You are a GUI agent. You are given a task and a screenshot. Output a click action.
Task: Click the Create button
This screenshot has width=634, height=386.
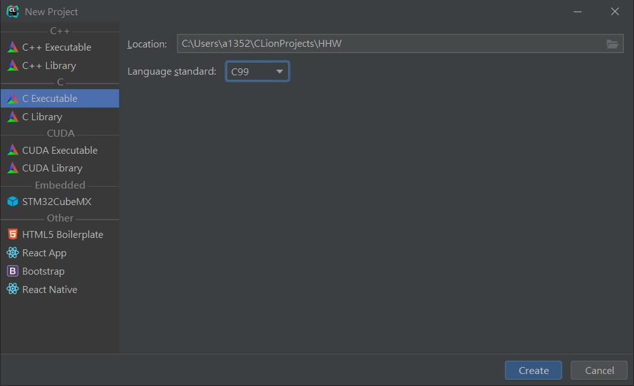[x=533, y=370]
